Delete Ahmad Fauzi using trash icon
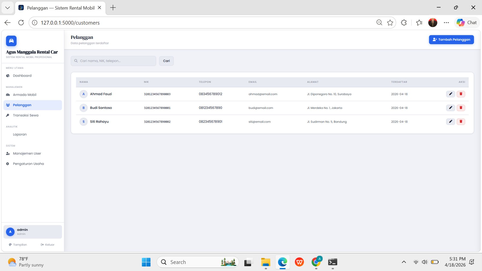Viewport: 482px width, 271px height. click(461, 94)
